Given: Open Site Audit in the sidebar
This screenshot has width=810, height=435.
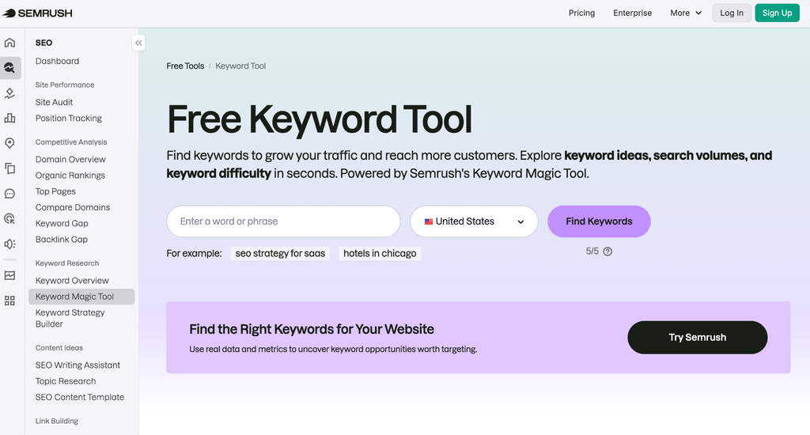Looking at the screenshot, I should click(x=55, y=102).
